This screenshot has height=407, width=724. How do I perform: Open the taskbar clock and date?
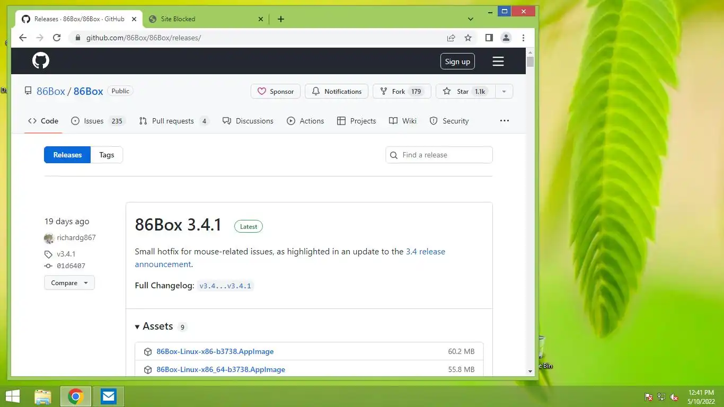(x=701, y=397)
